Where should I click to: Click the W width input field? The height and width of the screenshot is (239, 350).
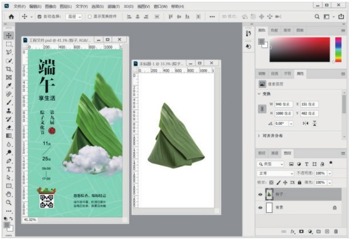tap(284, 104)
